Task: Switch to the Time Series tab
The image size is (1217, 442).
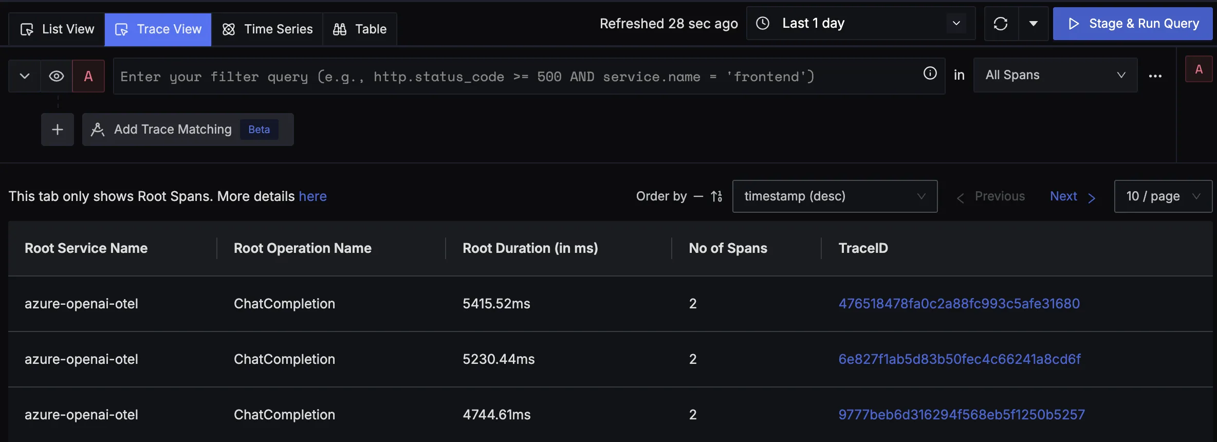Action: click(267, 29)
